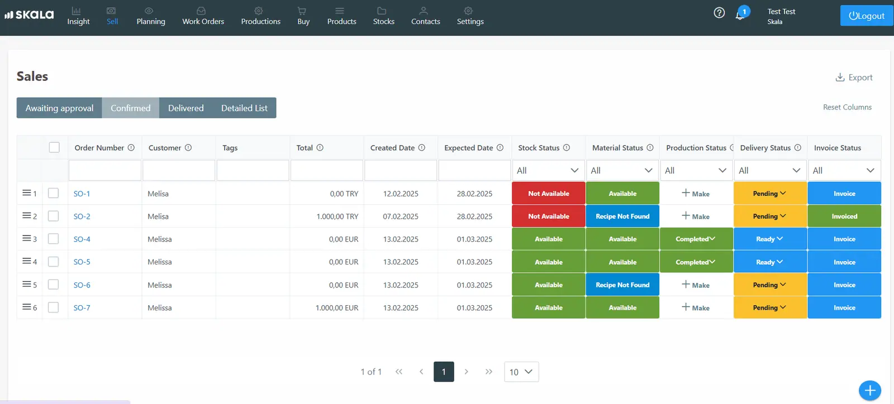The height and width of the screenshot is (404, 894).
Task: Open Pending delivery status for SO-7
Action: click(x=770, y=307)
